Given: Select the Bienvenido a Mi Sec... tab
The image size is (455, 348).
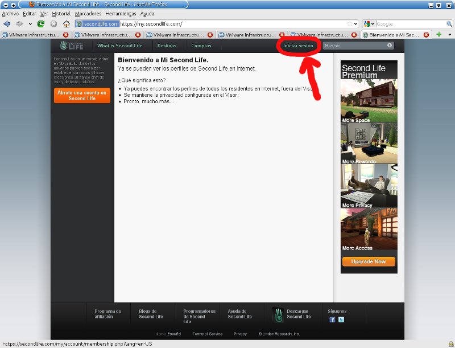Looking at the screenshot, I should coord(396,35).
